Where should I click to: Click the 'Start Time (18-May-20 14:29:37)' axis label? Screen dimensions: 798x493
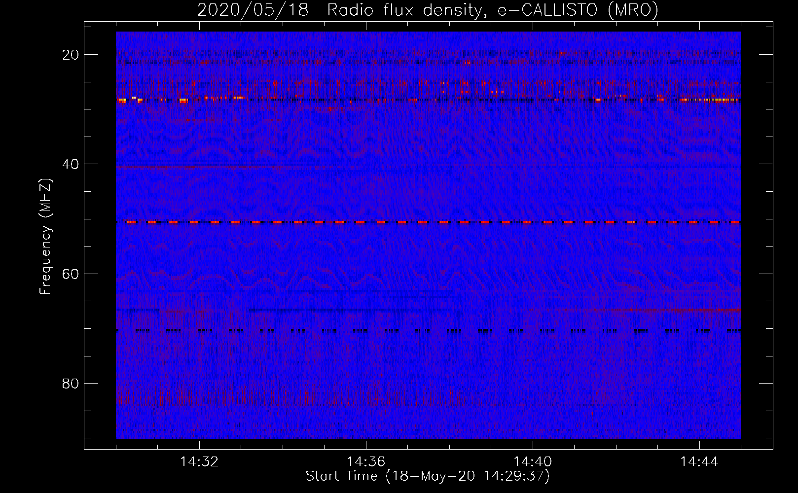point(428,476)
